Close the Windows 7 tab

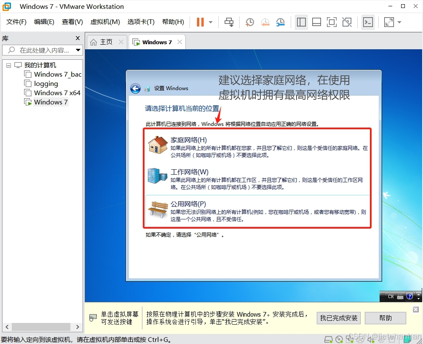179,42
